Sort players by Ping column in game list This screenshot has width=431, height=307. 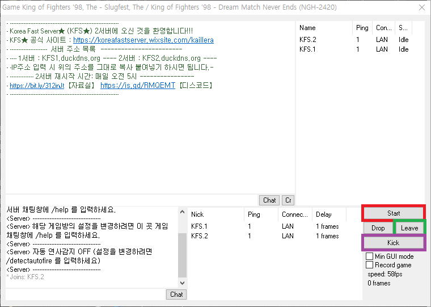click(261, 215)
